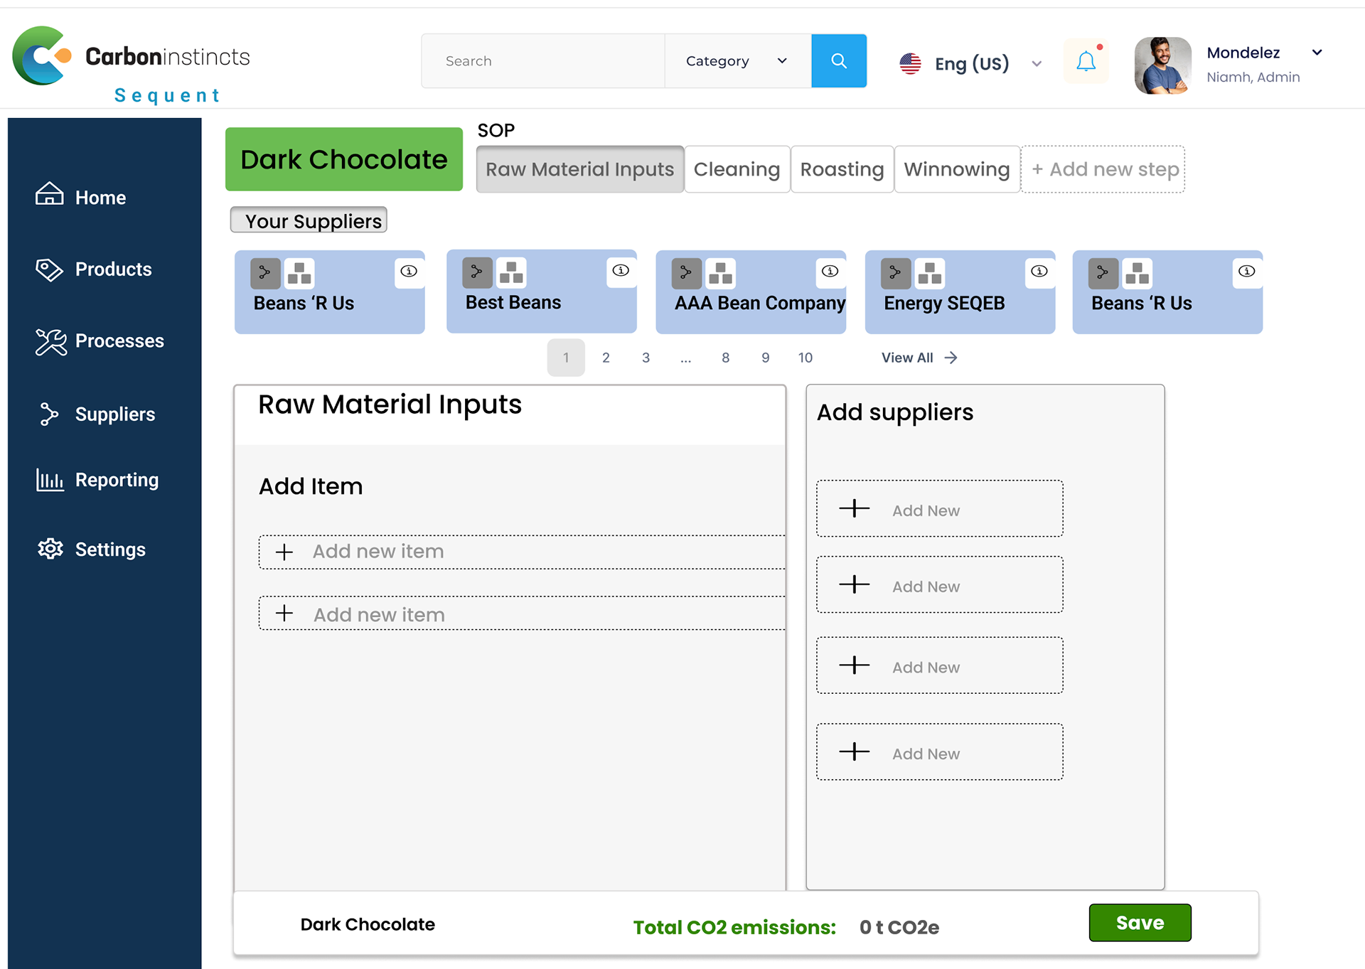Click the Suppliers branch icon in sidebar
The image size is (1365, 969).
[x=49, y=414]
